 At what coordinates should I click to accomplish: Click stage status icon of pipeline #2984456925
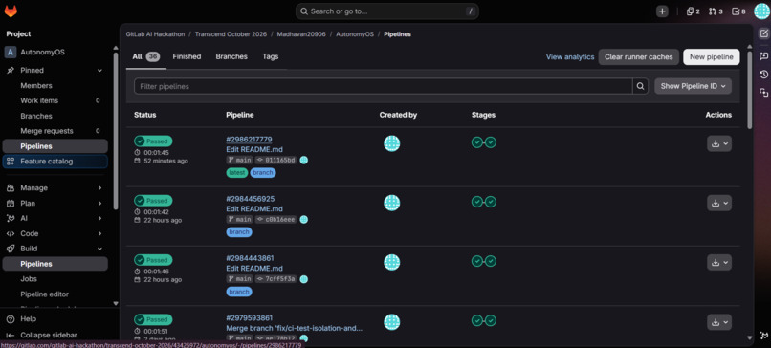(x=484, y=202)
